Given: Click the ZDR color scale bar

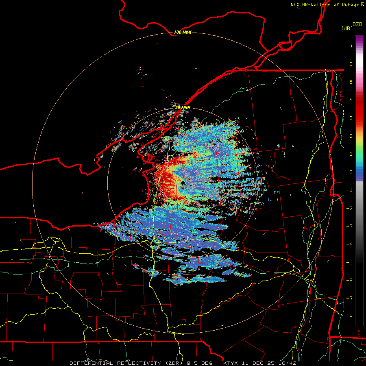Looking at the screenshot, I should (x=359, y=181).
